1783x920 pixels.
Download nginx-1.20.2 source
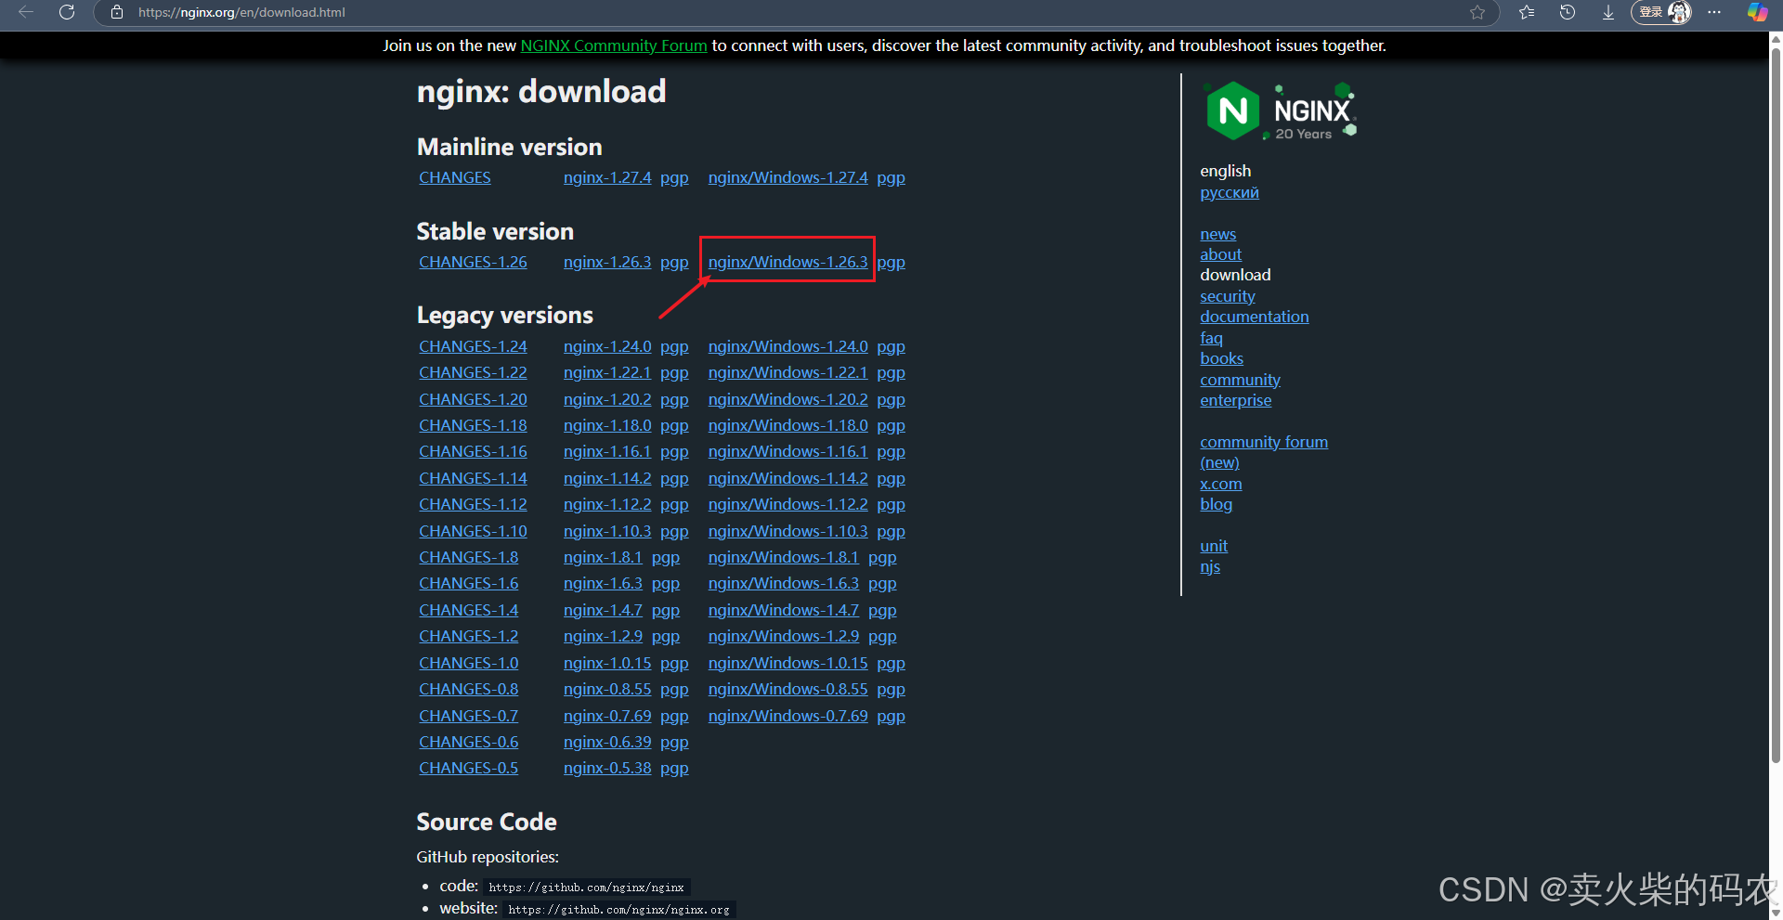tap(607, 399)
